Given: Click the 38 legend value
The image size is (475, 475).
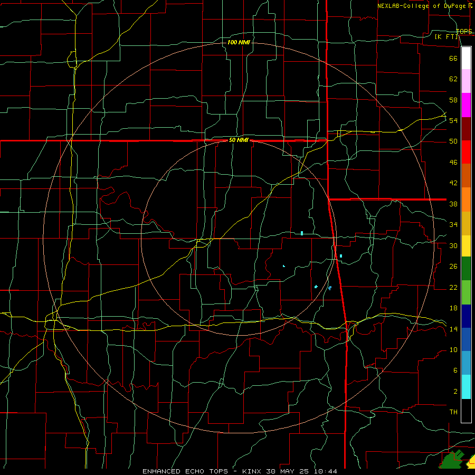Looking at the screenshot, I should coord(453,204).
